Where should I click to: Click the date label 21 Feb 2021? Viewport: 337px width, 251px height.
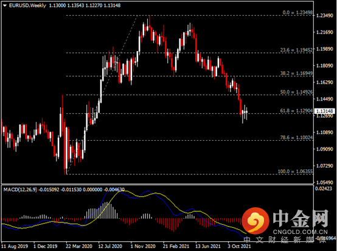pos(176,246)
